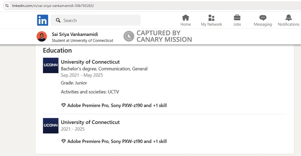Image resolution: width=301 pixels, height=156 pixels.
Task: Open the Notifications bell icon
Action: [289, 18]
